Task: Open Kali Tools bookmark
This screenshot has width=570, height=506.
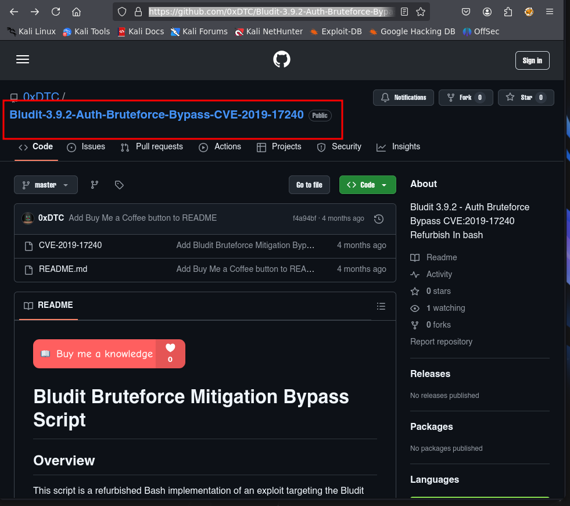Action: pyautogui.click(x=86, y=31)
